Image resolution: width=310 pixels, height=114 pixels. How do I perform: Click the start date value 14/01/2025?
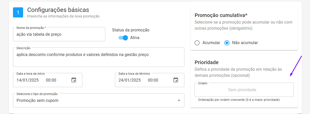tap(27, 80)
